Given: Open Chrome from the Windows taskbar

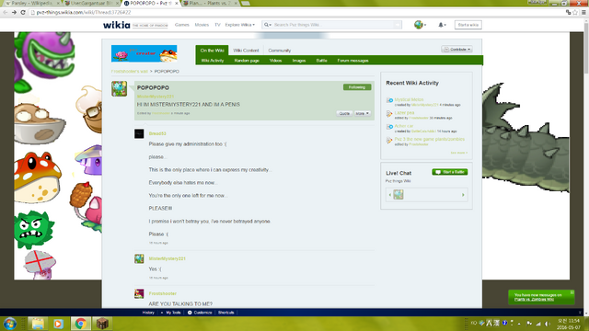Looking at the screenshot, I should [80, 323].
